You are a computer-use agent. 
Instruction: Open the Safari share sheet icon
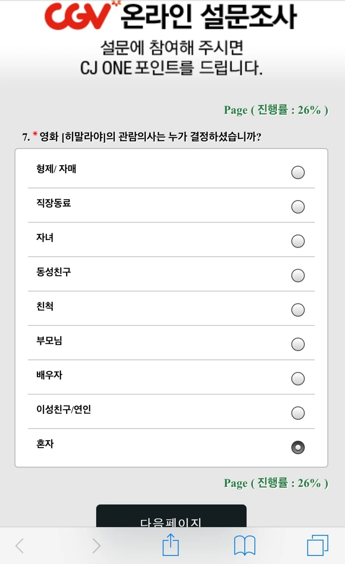(171, 544)
